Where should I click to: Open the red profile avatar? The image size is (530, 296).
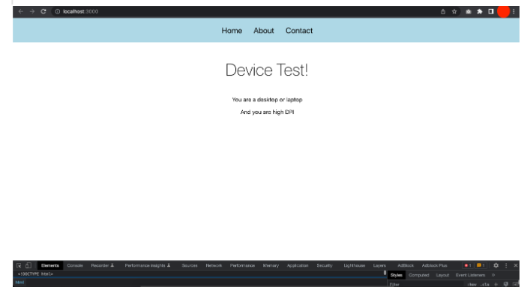(x=503, y=11)
